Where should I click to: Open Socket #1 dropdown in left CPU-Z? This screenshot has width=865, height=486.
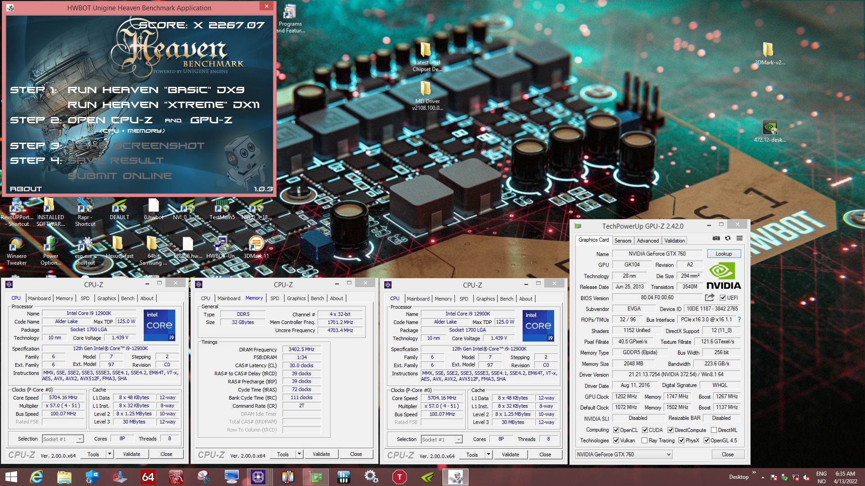coord(63,439)
